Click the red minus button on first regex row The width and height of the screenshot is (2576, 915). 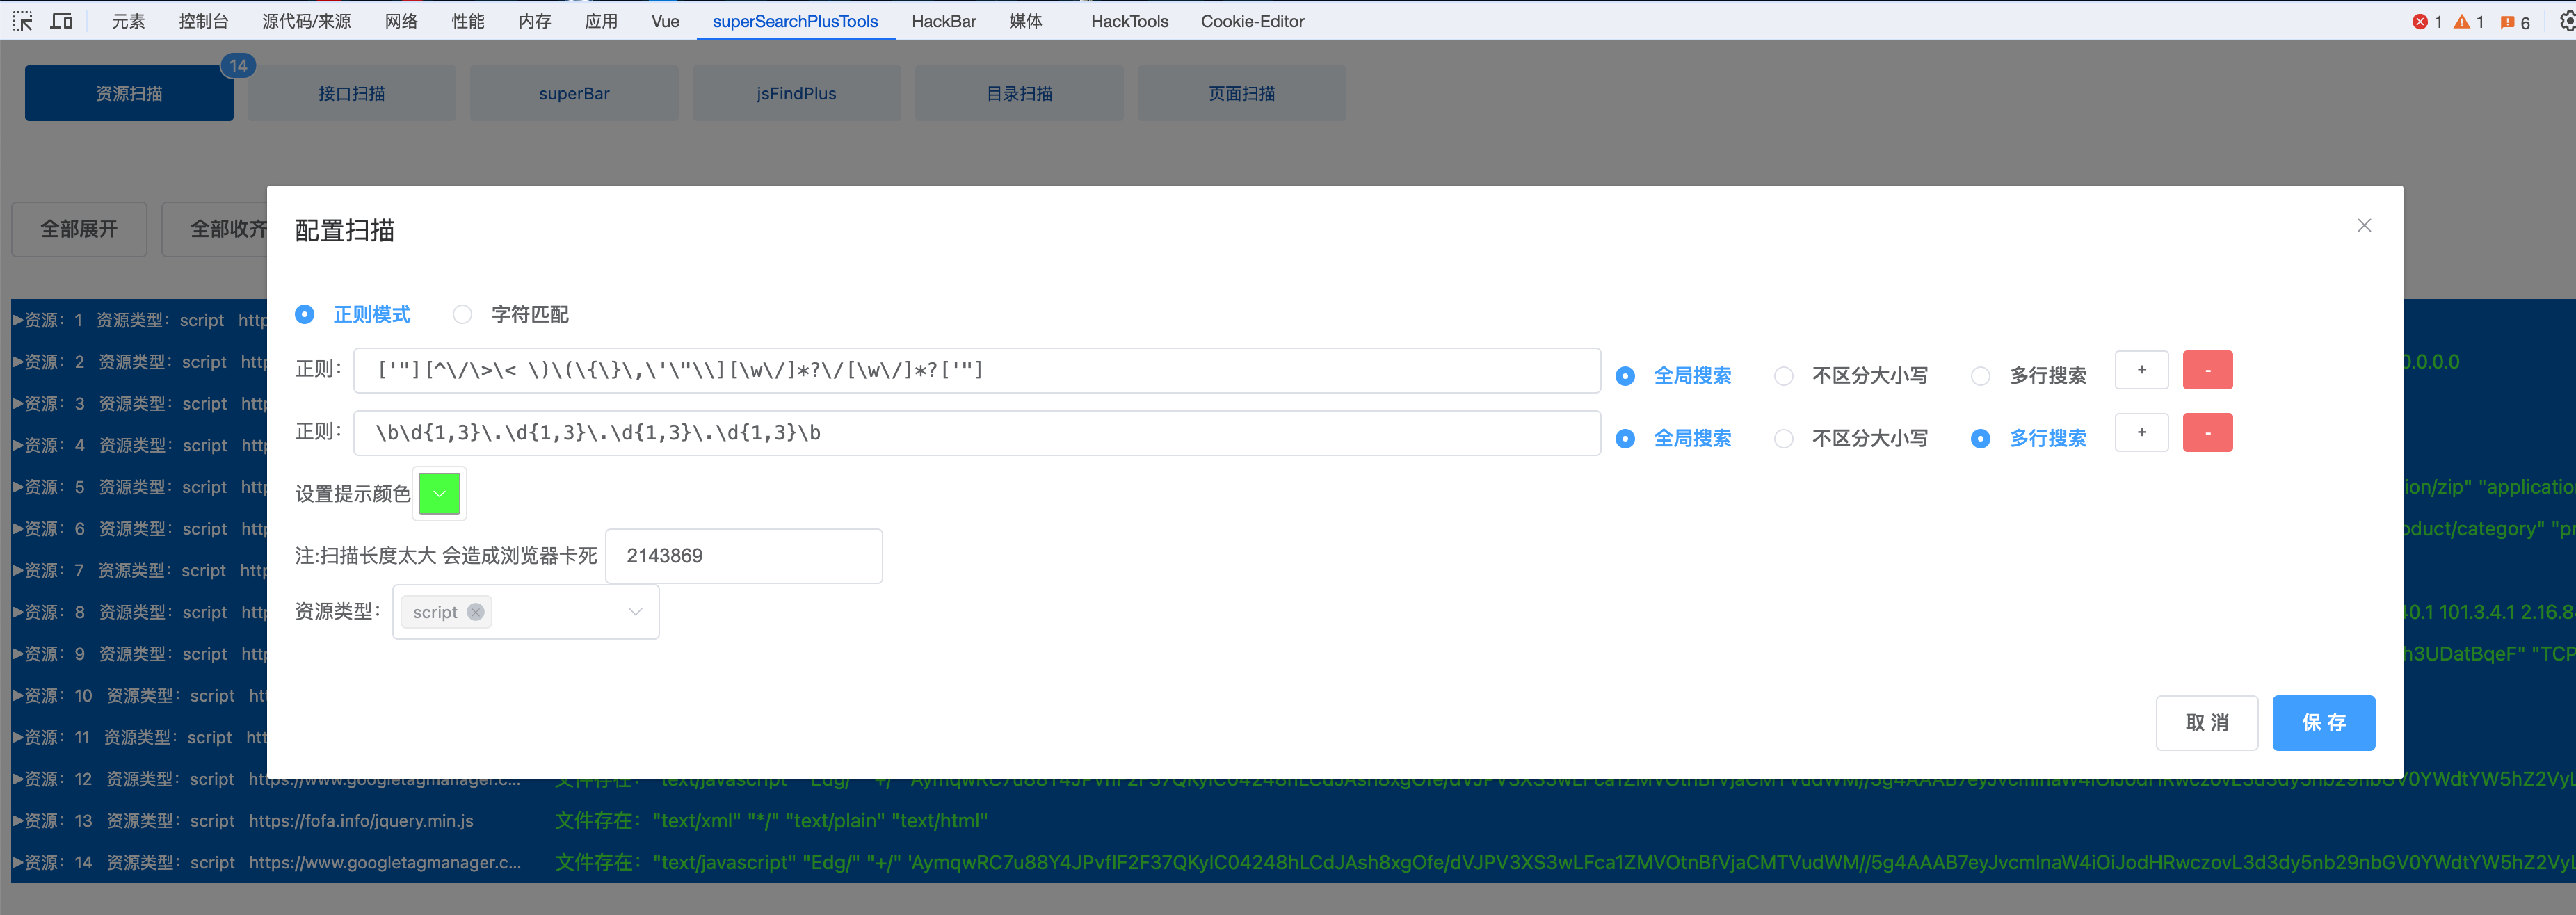pyautogui.click(x=2207, y=370)
